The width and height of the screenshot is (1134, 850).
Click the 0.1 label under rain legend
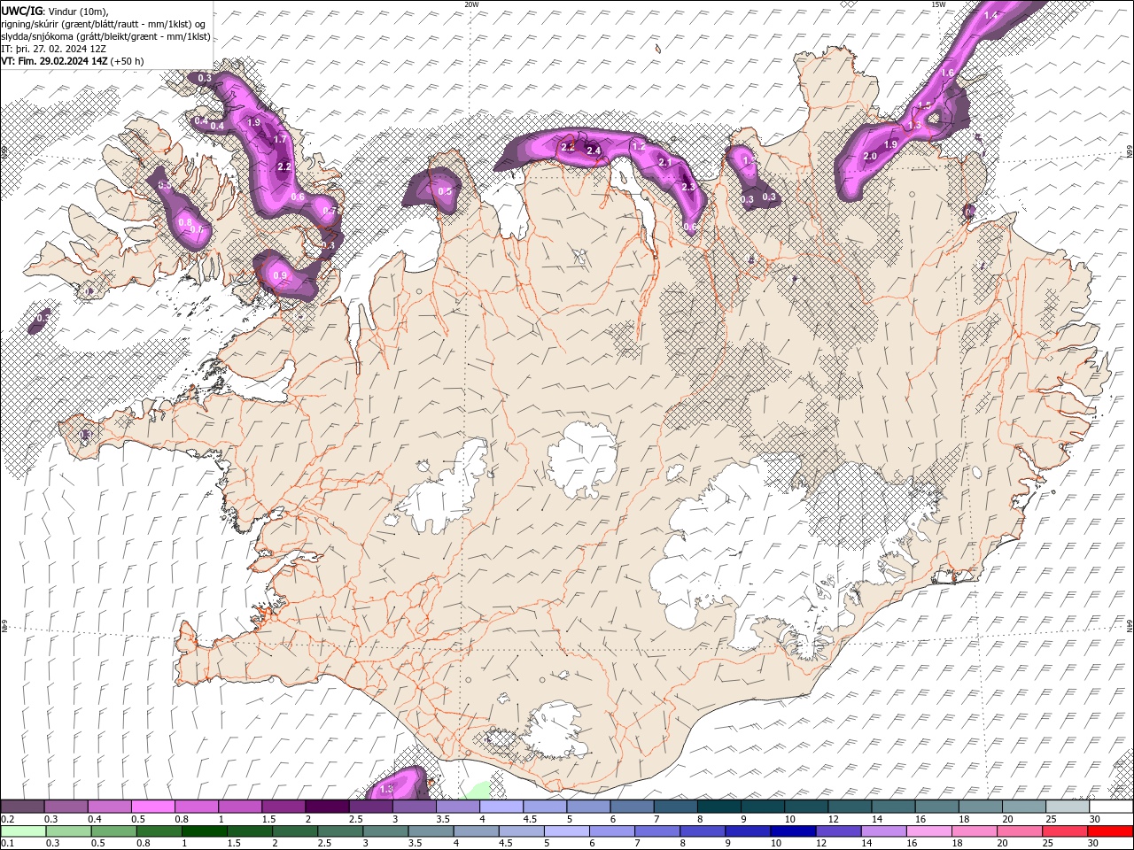(x=6, y=844)
